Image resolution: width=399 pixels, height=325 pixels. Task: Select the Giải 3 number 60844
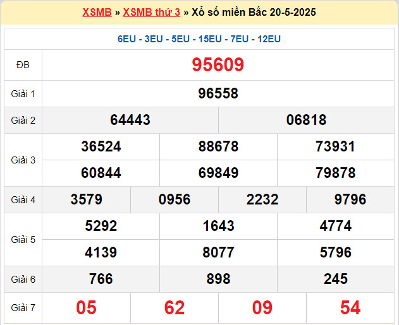tap(101, 173)
